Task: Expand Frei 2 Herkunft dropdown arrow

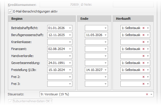Action: point(148,77)
